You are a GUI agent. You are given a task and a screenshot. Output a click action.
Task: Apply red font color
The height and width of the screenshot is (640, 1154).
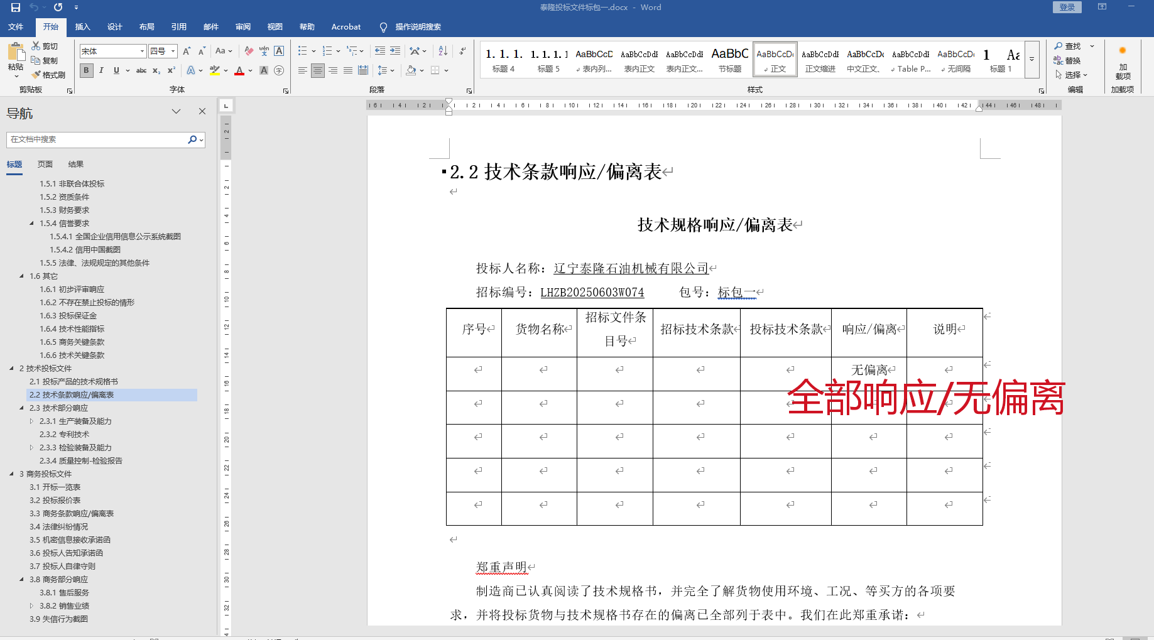[239, 70]
